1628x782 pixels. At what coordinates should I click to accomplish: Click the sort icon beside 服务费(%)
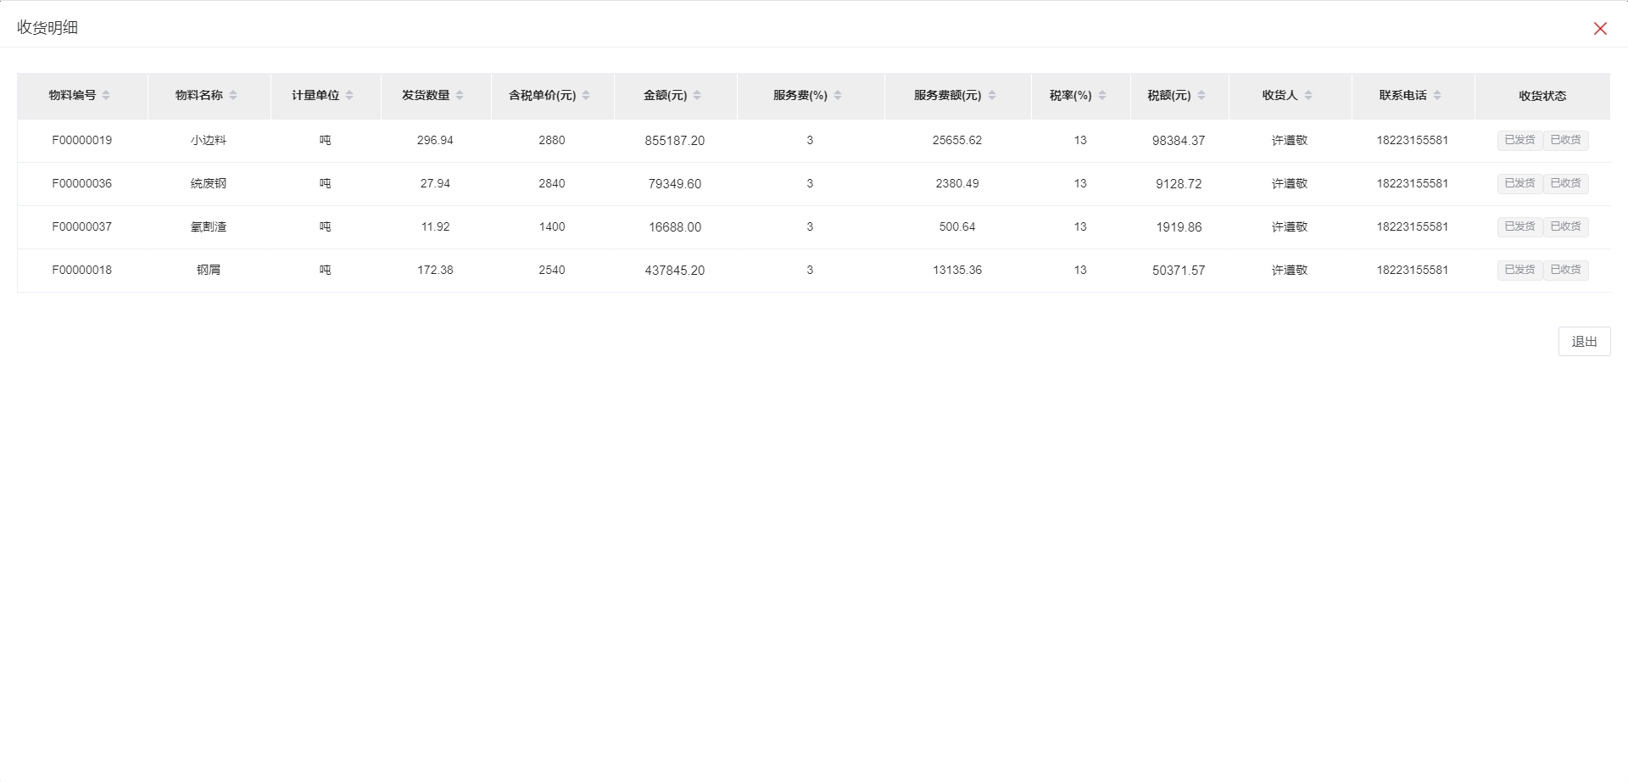[838, 96]
